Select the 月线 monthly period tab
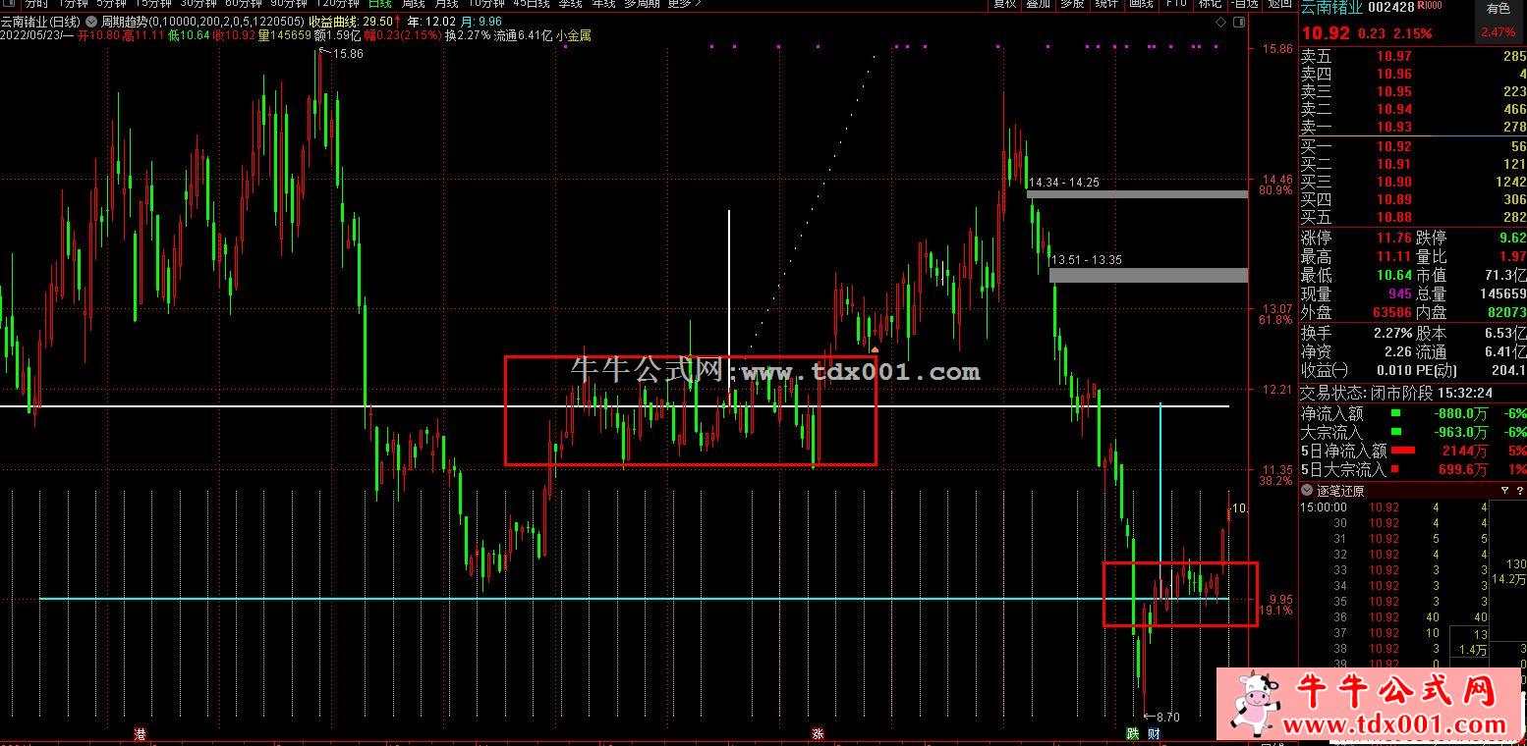This screenshot has height=746, width=1527. click(x=446, y=4)
